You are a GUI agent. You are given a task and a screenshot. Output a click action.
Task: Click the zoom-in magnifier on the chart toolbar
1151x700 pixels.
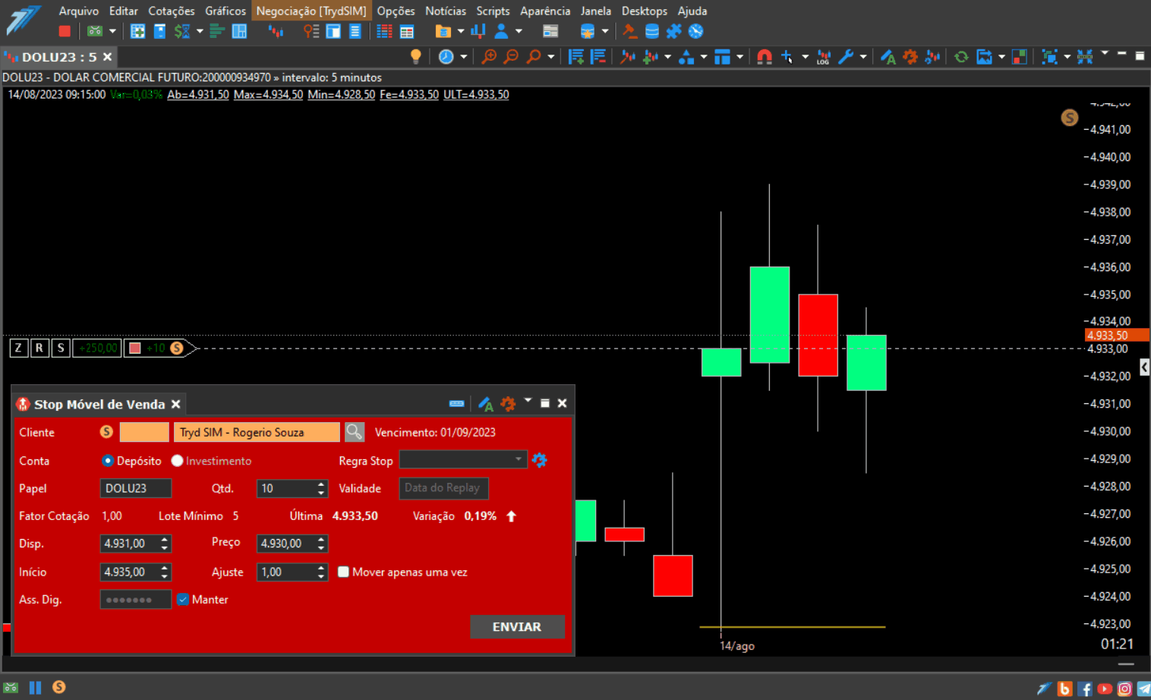pos(490,56)
